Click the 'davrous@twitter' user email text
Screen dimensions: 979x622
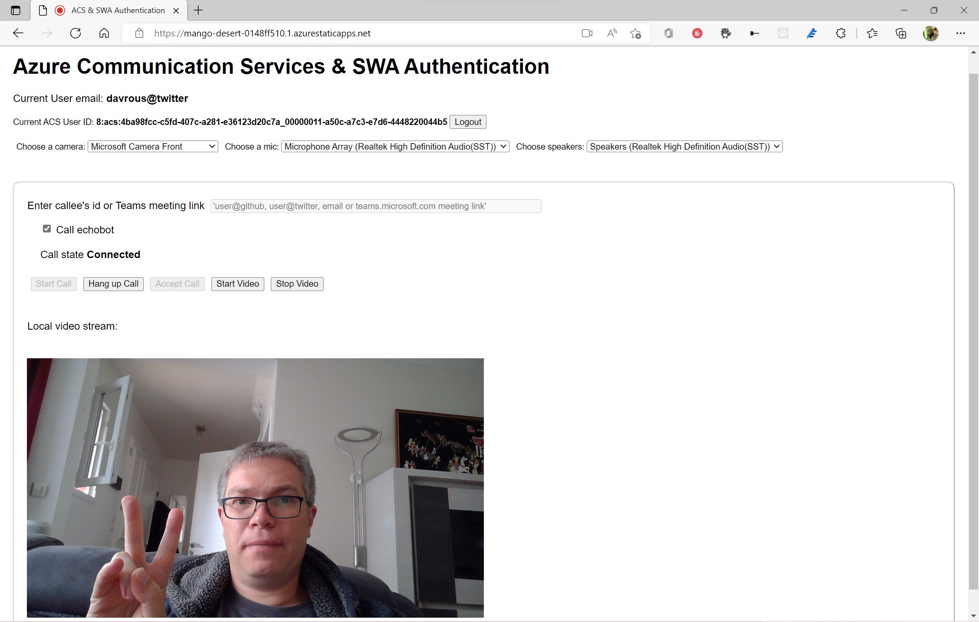[x=147, y=98]
